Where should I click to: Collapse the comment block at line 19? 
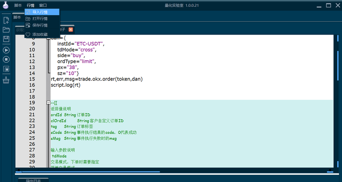(x=48, y=103)
